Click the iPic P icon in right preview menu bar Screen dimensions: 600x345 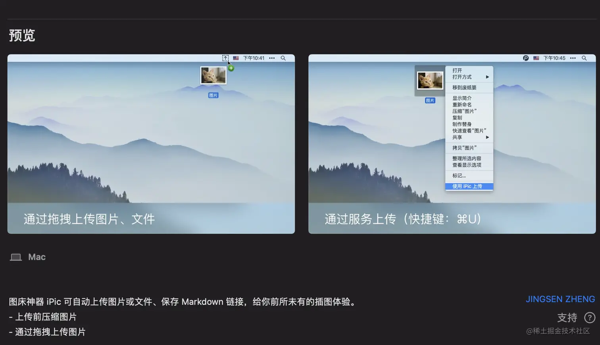pyautogui.click(x=526, y=58)
